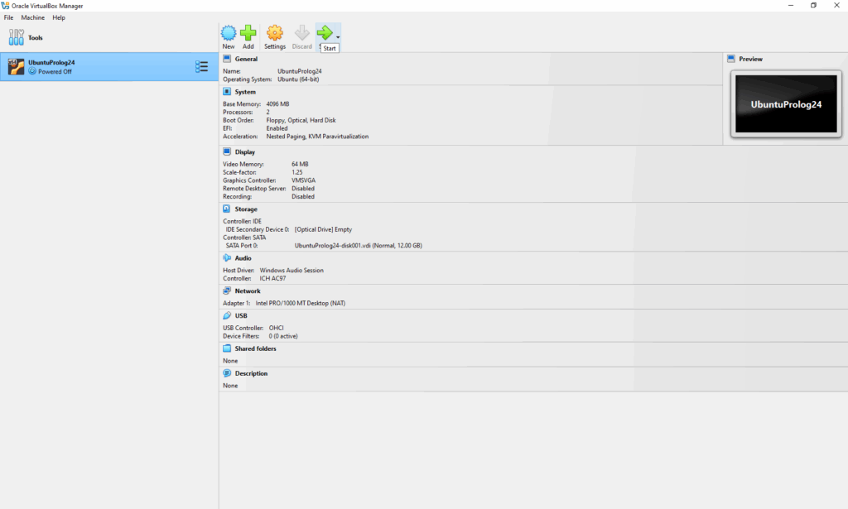Click the Acceleration value Nested Paging, KVM Paravirtualization
Screen dimensions: 848x509
coord(317,137)
